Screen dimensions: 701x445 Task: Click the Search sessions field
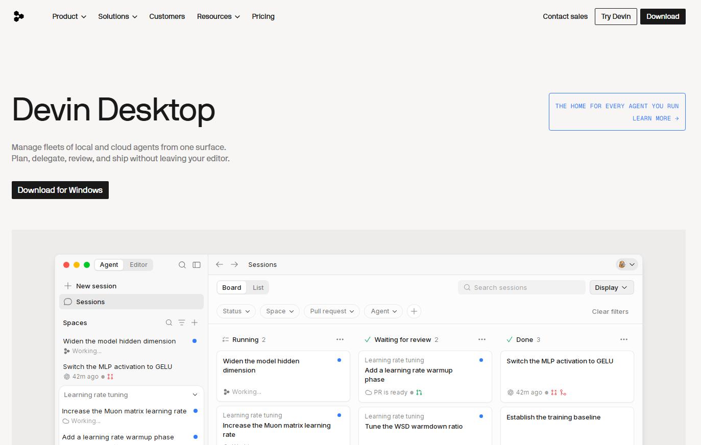pyautogui.click(x=522, y=287)
